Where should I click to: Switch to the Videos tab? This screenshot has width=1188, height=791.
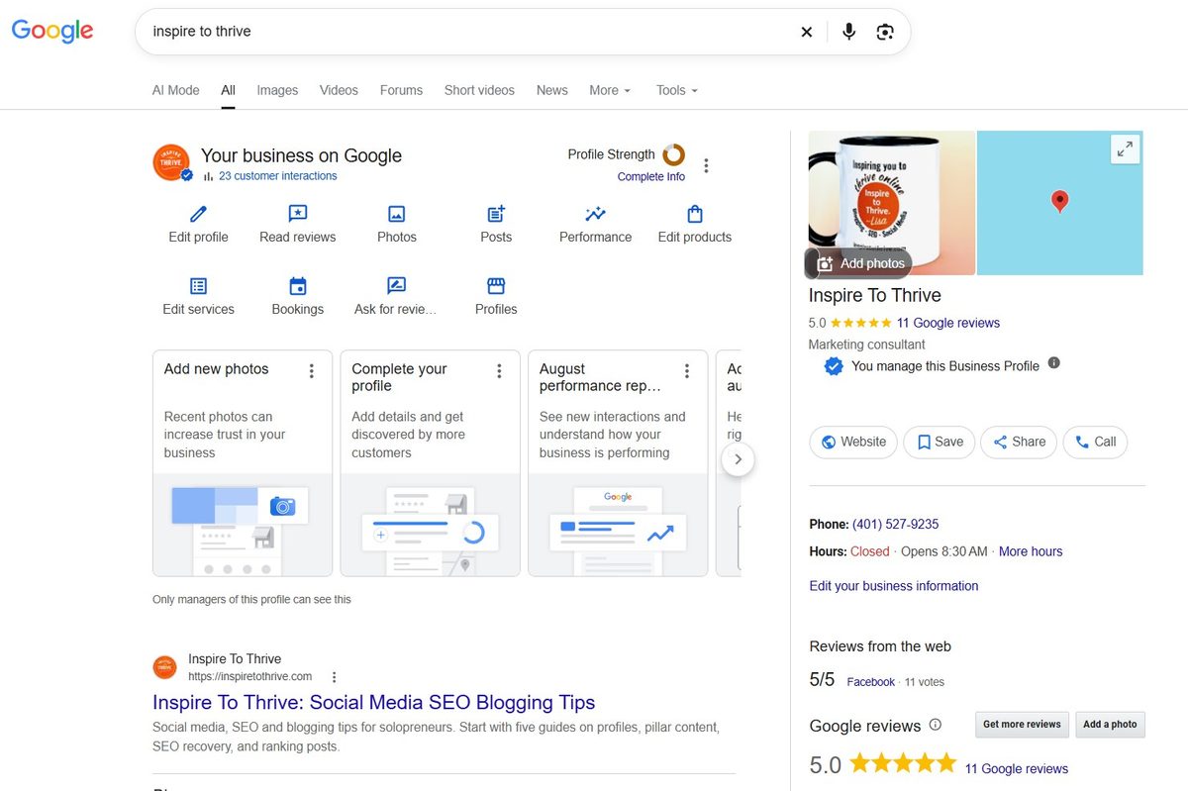[339, 90]
